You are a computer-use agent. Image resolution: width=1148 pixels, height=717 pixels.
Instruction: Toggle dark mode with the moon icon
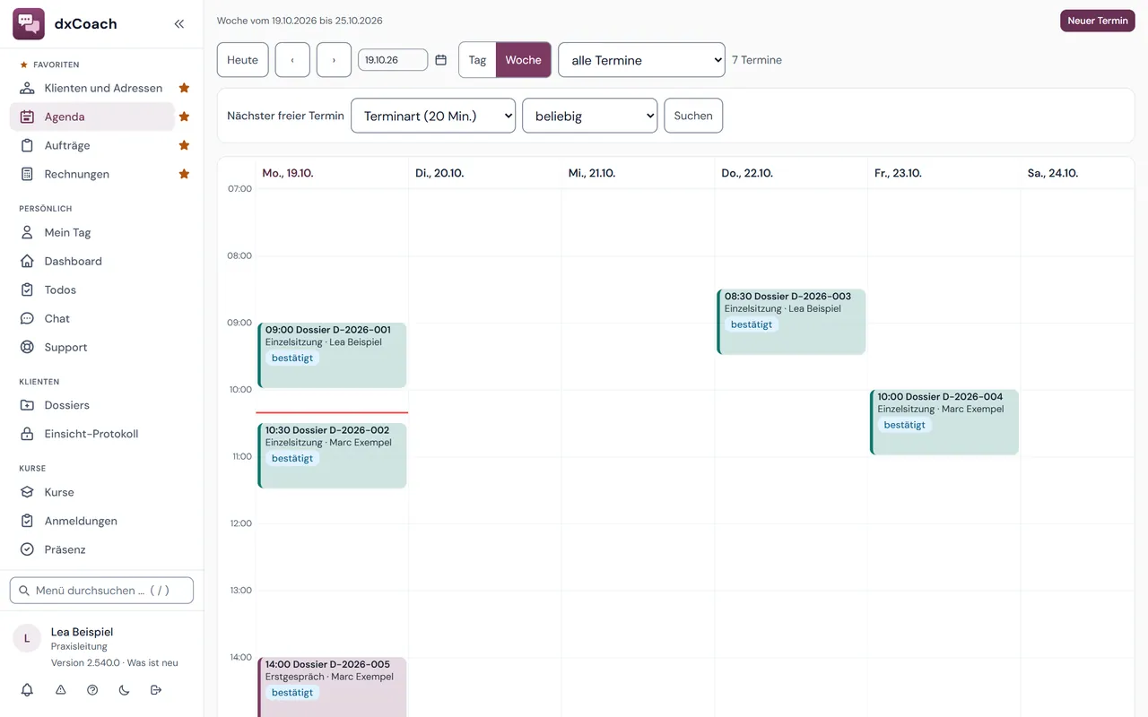coord(124,690)
